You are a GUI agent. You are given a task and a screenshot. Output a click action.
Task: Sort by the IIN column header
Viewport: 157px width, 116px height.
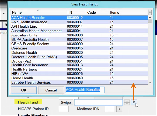tap(76, 12)
